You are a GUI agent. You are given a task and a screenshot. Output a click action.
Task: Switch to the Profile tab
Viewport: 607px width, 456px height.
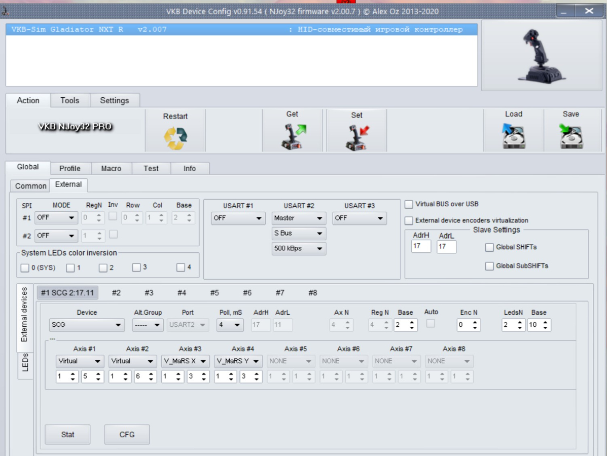(70, 169)
